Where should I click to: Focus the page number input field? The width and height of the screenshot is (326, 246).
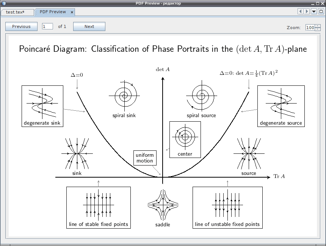(x=47, y=26)
